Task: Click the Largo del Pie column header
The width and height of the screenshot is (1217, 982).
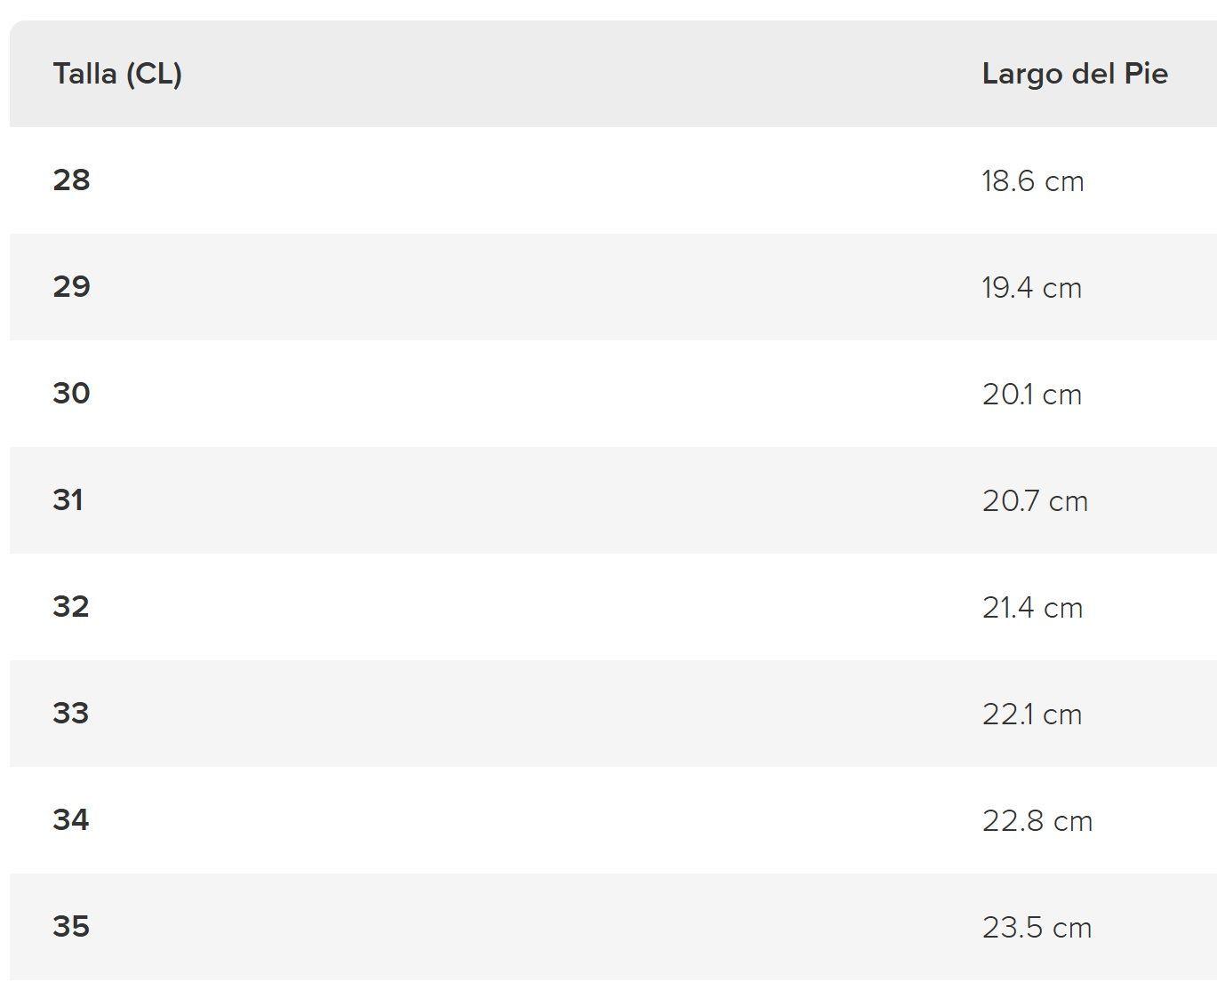Action: pyautogui.click(x=1075, y=74)
